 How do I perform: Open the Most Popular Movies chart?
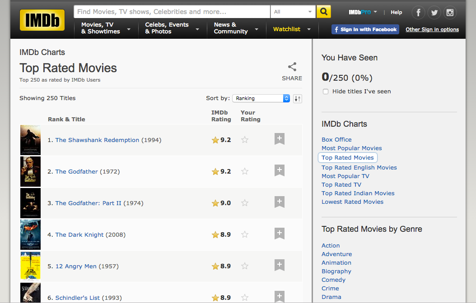click(351, 148)
